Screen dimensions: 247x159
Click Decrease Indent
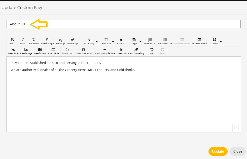[182, 41]
